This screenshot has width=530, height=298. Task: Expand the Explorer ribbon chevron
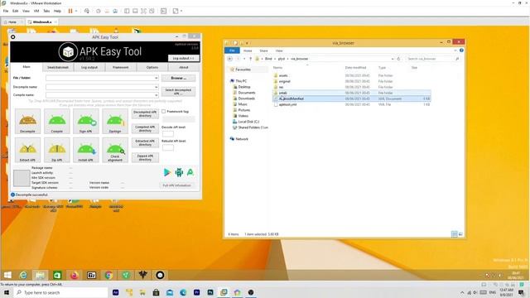[455, 50]
